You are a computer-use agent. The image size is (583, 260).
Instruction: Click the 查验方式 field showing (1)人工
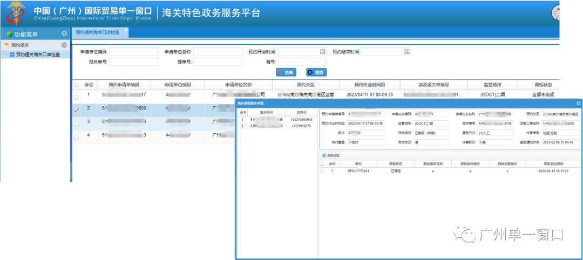(x=495, y=133)
